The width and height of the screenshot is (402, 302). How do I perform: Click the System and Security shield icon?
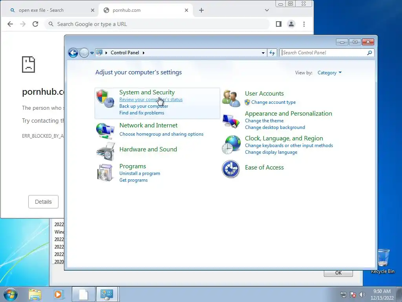105,99
